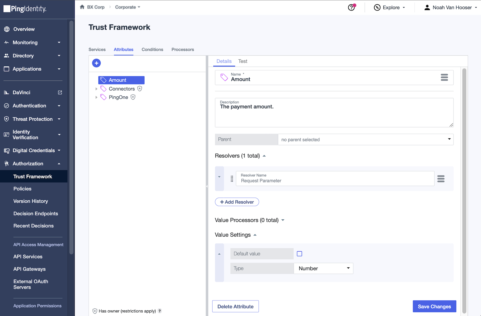Switch to the Services tab
This screenshot has height=316, width=481.
pyautogui.click(x=97, y=49)
